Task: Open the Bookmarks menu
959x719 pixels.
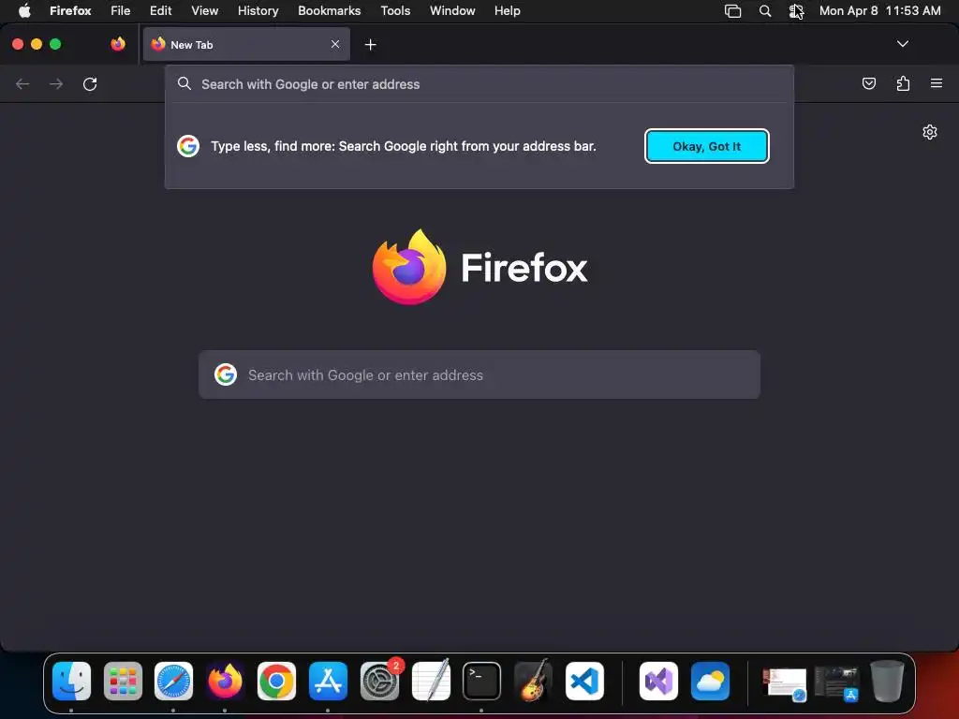Action: click(x=329, y=11)
